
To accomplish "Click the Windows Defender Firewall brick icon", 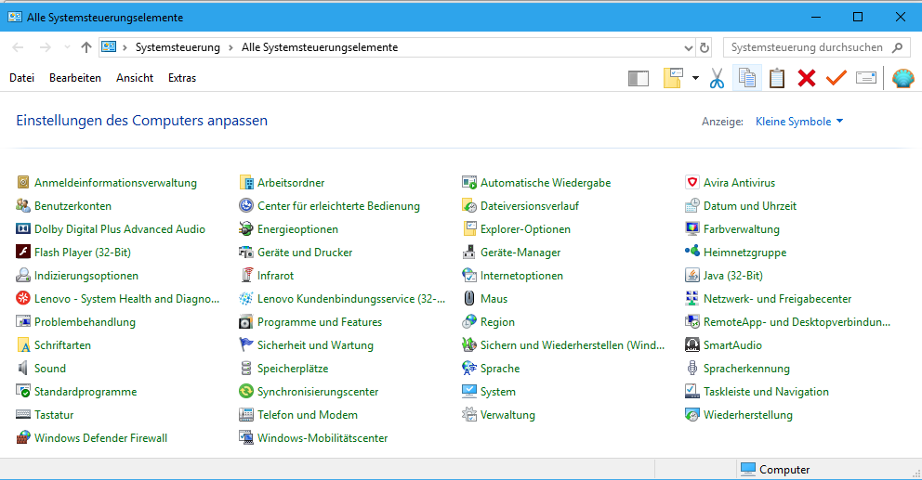I will (x=23, y=437).
